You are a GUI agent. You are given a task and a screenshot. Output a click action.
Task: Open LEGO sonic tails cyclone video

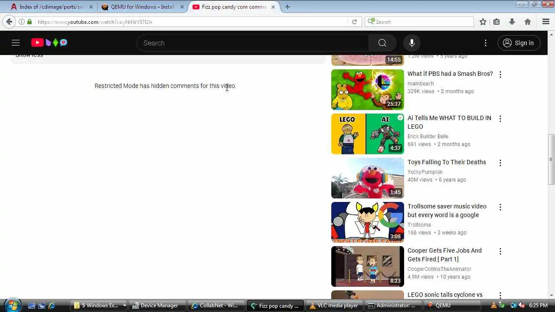click(x=445, y=295)
